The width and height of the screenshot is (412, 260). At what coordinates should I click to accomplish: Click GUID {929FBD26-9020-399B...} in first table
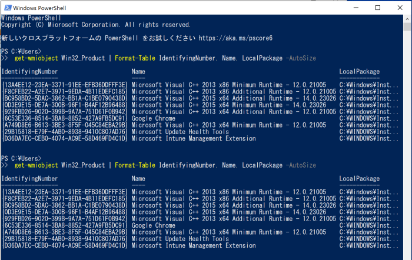tap(64, 112)
